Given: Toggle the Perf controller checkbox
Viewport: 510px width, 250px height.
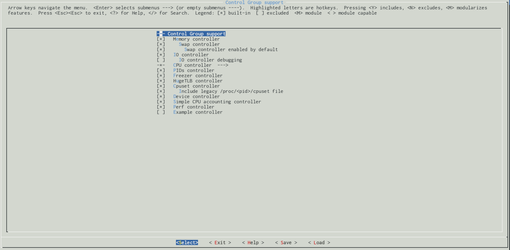Looking at the screenshot, I should [161, 107].
